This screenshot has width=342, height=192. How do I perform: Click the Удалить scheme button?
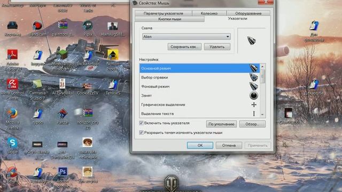217,46
